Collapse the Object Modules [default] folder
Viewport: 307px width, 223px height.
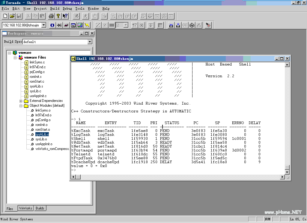tap(21, 106)
